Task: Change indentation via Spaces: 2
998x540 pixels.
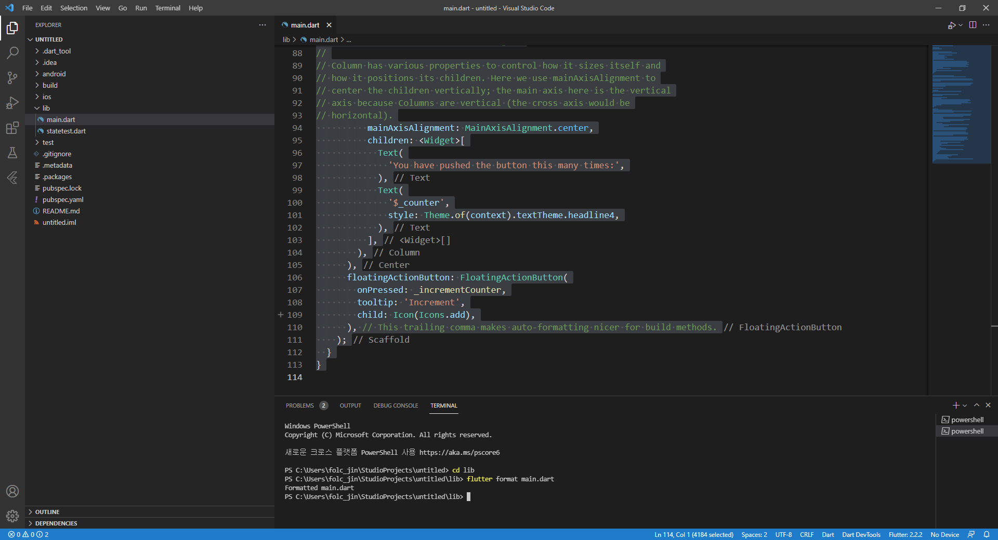Action: tap(754, 534)
